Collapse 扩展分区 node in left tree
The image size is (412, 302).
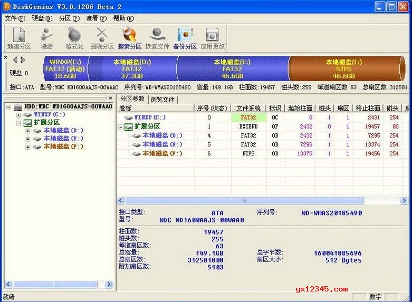(18, 123)
